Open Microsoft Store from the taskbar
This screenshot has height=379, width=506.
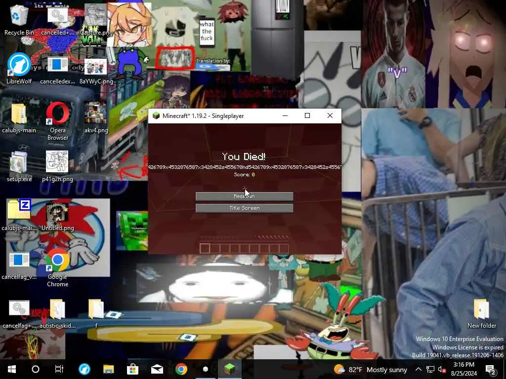(132, 369)
